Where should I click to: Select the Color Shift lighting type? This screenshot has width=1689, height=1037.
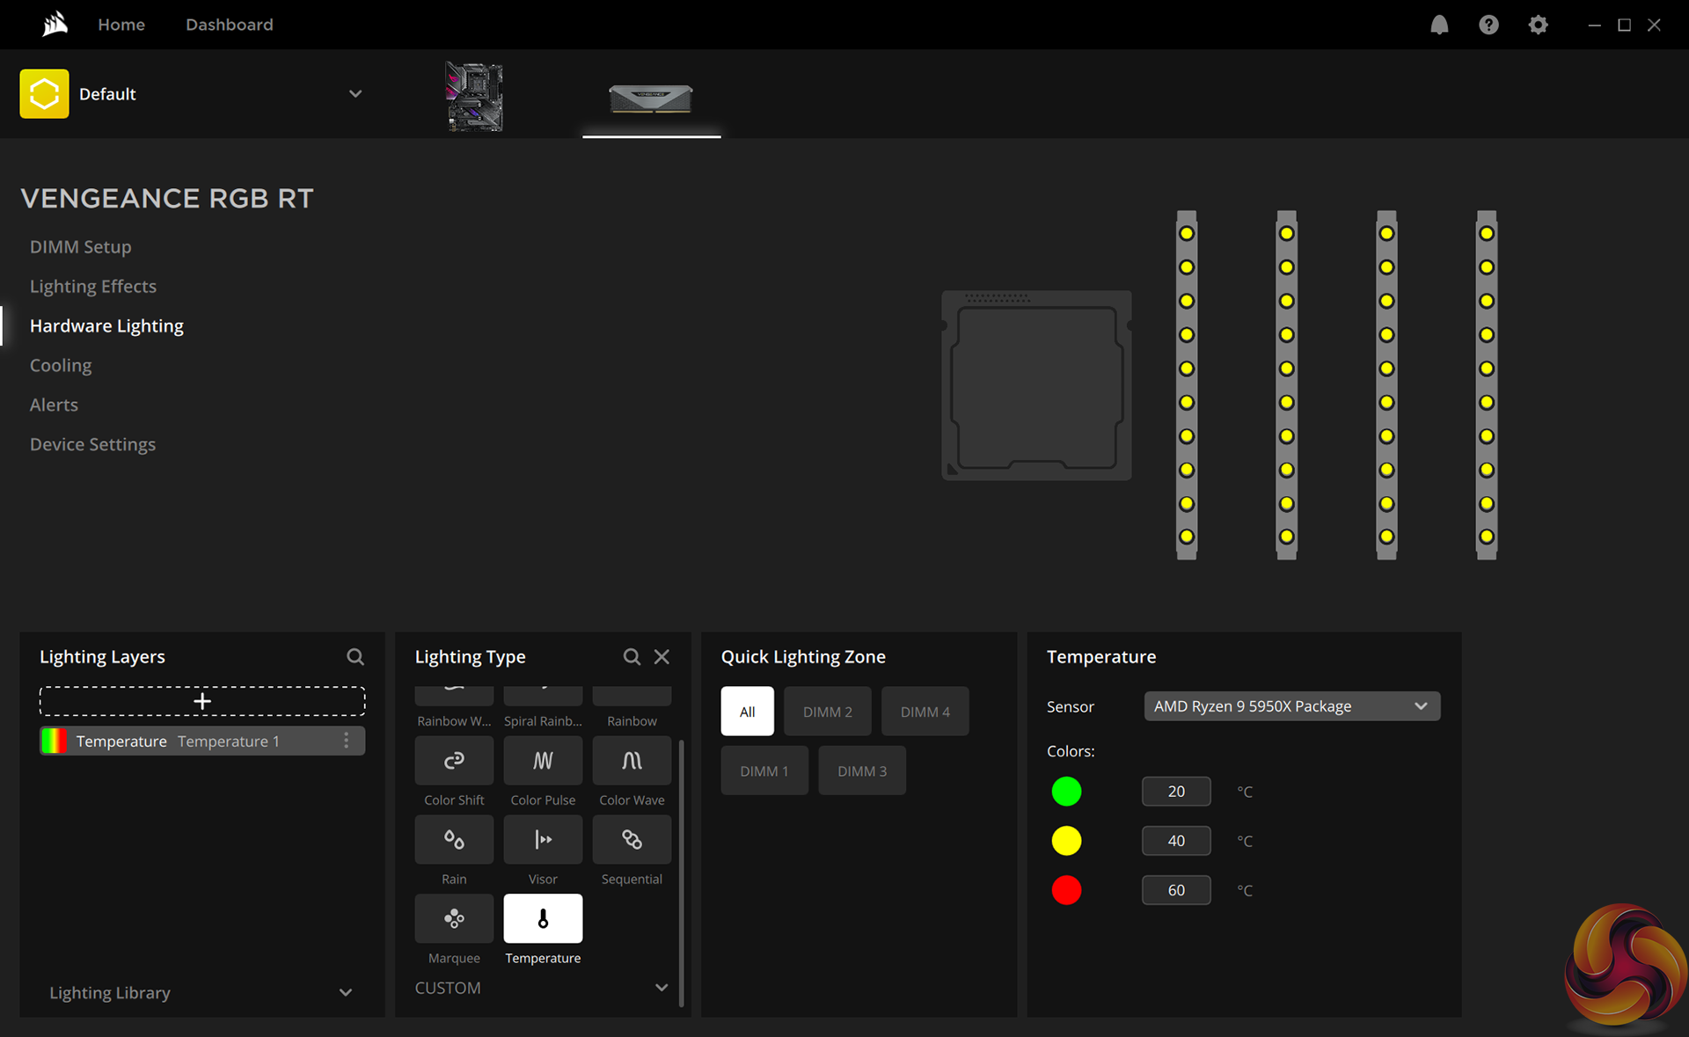(454, 761)
